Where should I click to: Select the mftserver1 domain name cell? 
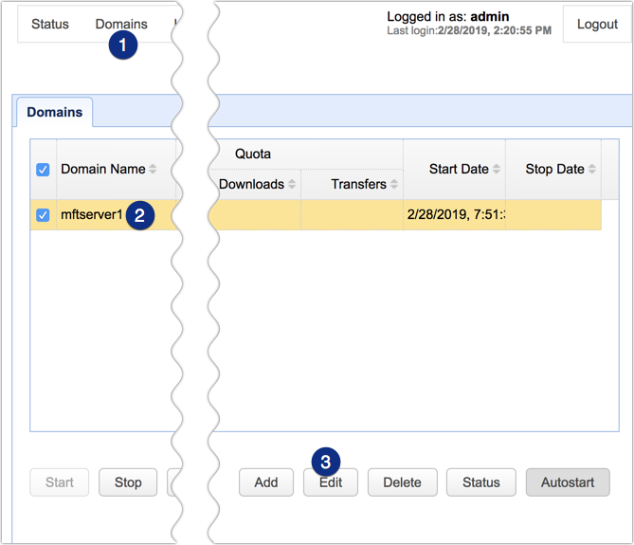pyautogui.click(x=92, y=215)
